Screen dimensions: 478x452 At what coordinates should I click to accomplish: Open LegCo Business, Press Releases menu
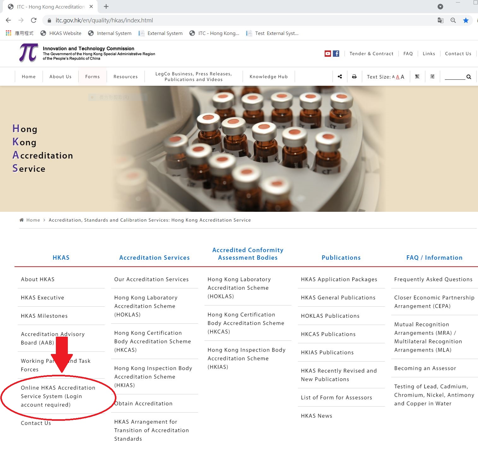click(x=194, y=77)
